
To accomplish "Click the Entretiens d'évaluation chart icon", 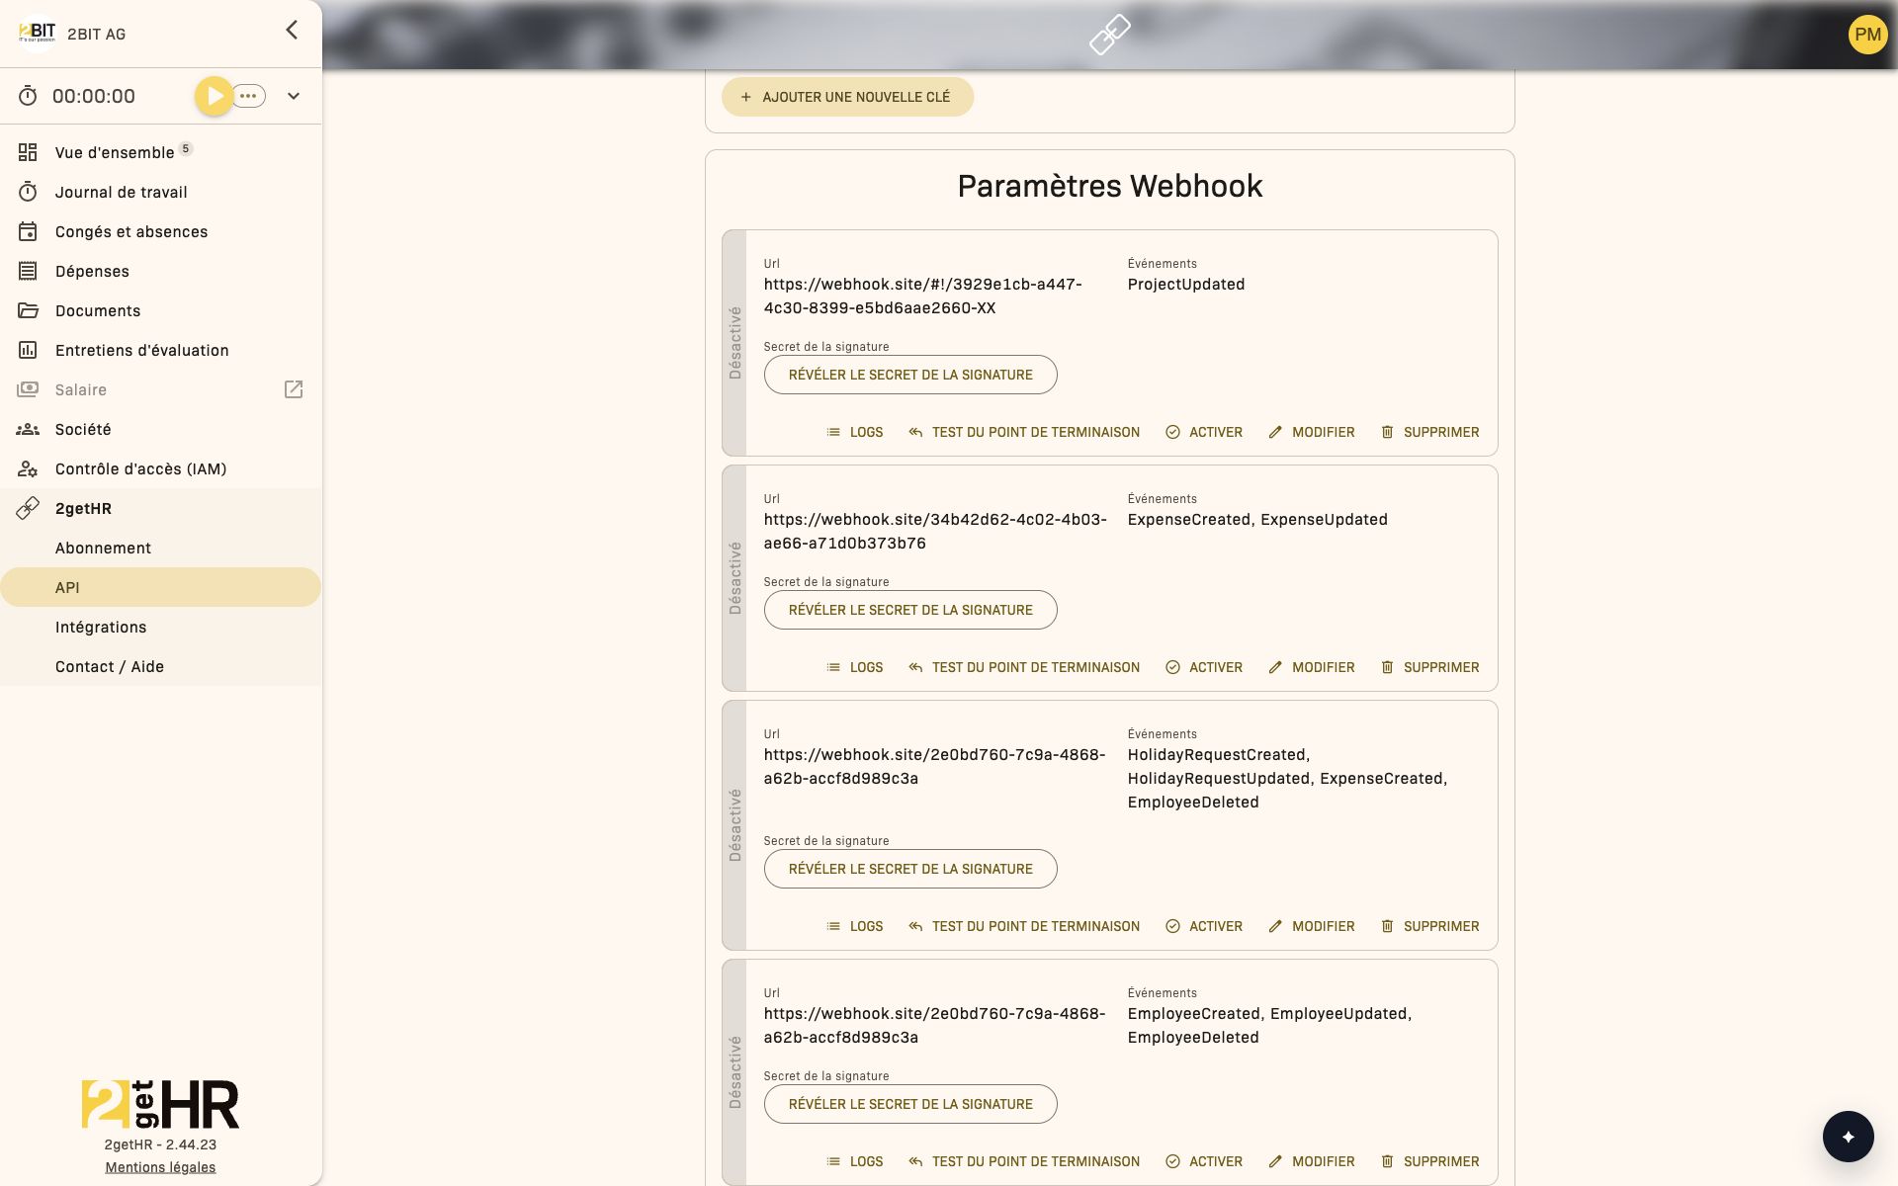I will point(28,350).
